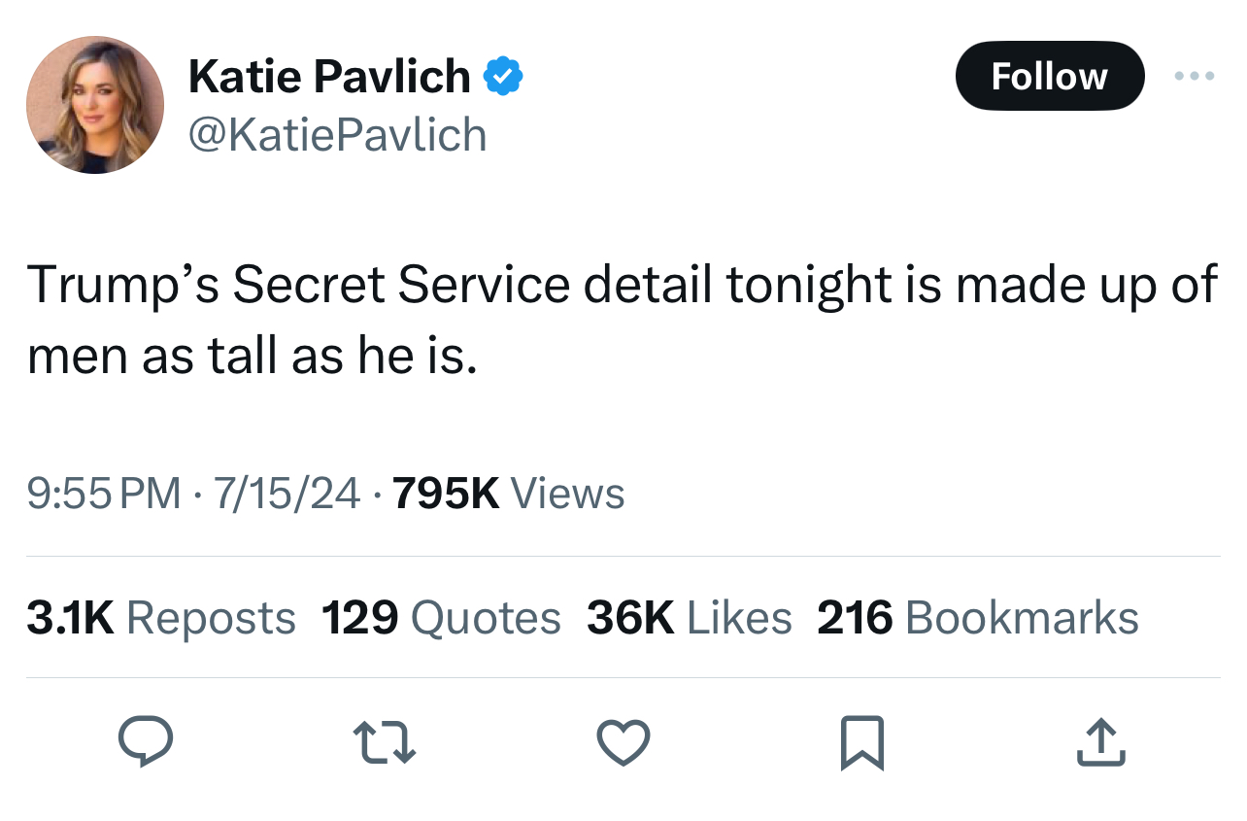Open the @KatiePavlich handle link

pyautogui.click(x=337, y=134)
